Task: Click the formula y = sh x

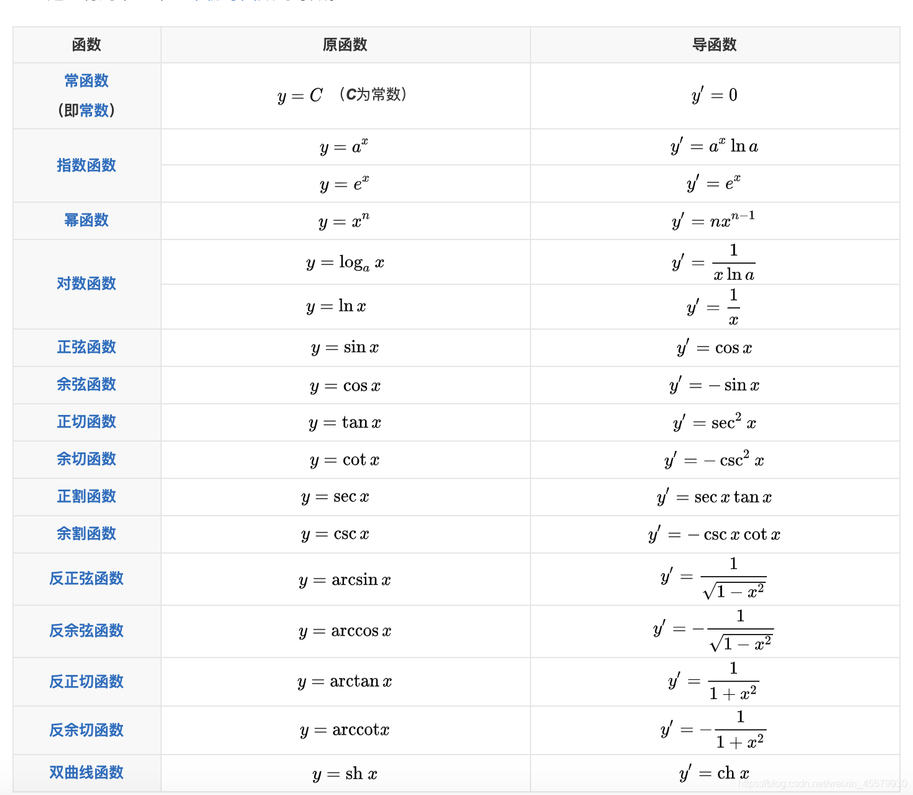Action: click(x=345, y=774)
